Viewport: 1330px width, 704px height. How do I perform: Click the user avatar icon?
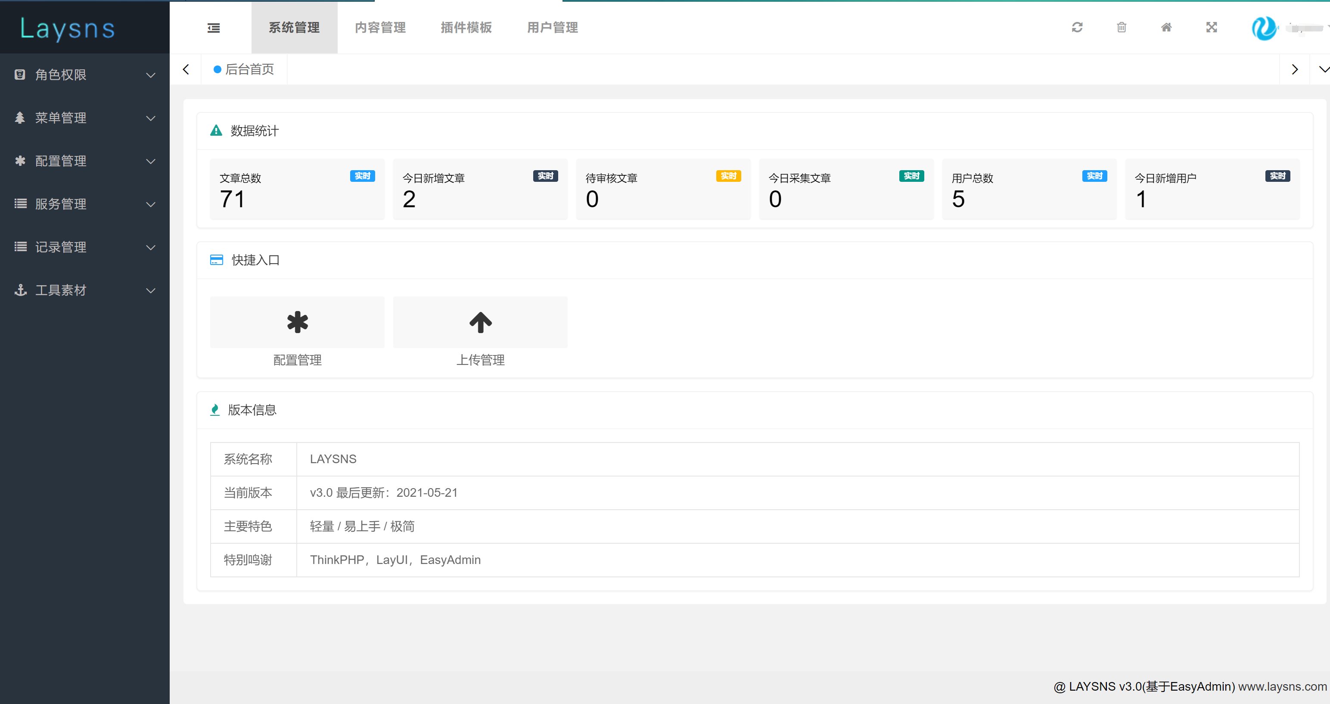(x=1265, y=28)
